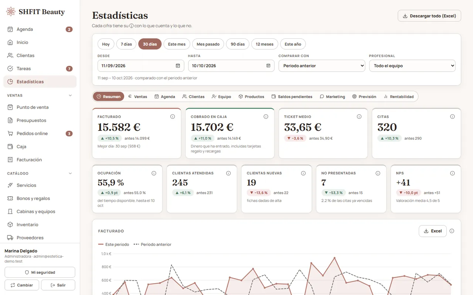Screen dimensions: 473x295
Task: Click the Desde date input field
Action: (x=141, y=66)
